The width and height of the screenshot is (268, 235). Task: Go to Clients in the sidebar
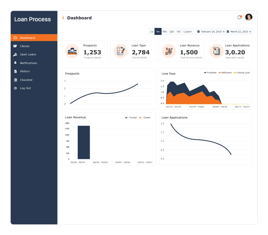pos(25,46)
